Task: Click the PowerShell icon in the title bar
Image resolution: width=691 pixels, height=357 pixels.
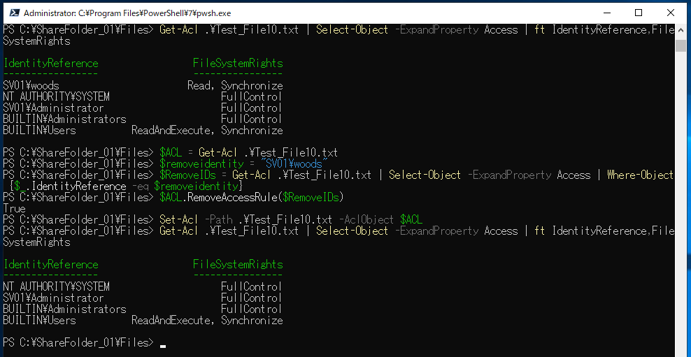Action: [12, 13]
